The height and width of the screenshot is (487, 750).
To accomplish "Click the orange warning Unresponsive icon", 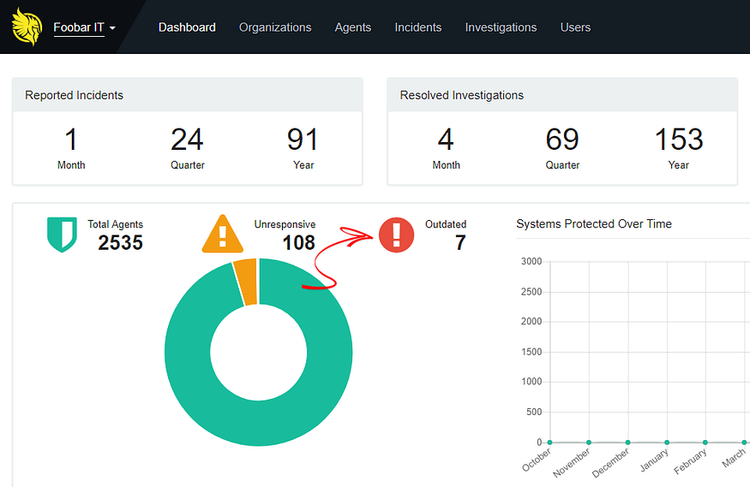I will point(222,234).
